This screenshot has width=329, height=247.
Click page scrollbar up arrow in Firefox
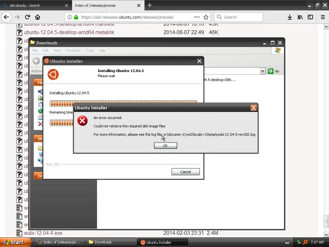[326, 26]
